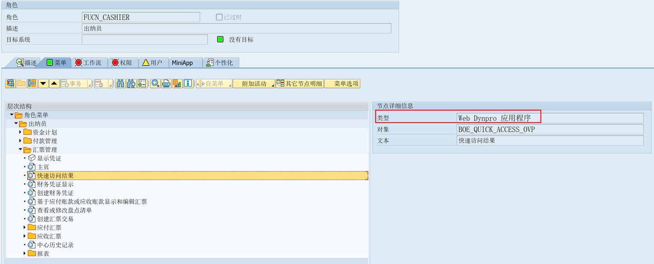
Task: Click the green 没有目标 status indicator
Action: (220, 39)
